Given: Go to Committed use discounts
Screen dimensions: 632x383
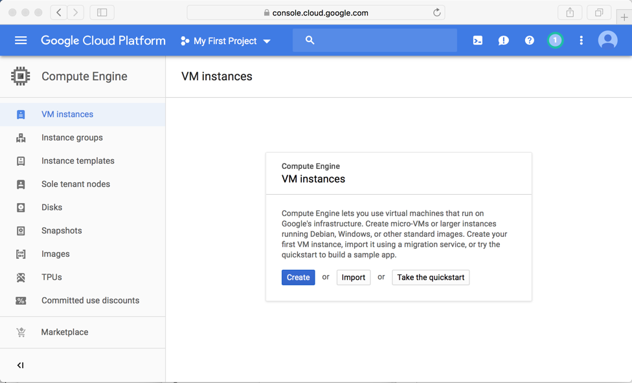Looking at the screenshot, I should coord(90,301).
